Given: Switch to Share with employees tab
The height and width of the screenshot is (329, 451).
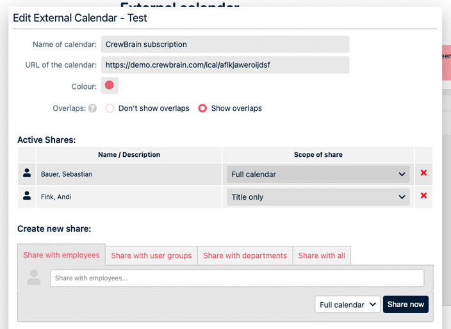Looking at the screenshot, I should (61, 255).
